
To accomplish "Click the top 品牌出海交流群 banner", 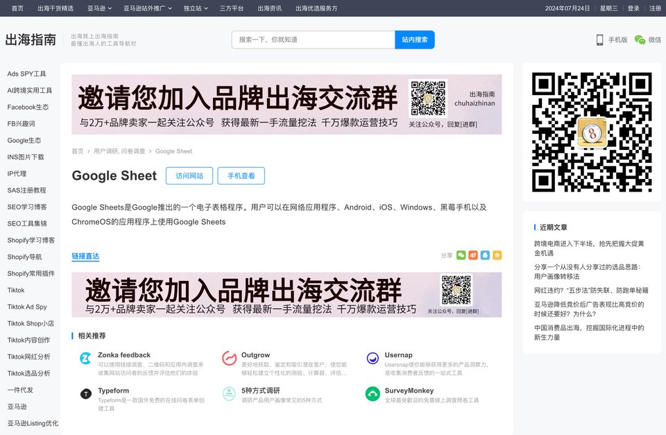I will pos(287,105).
